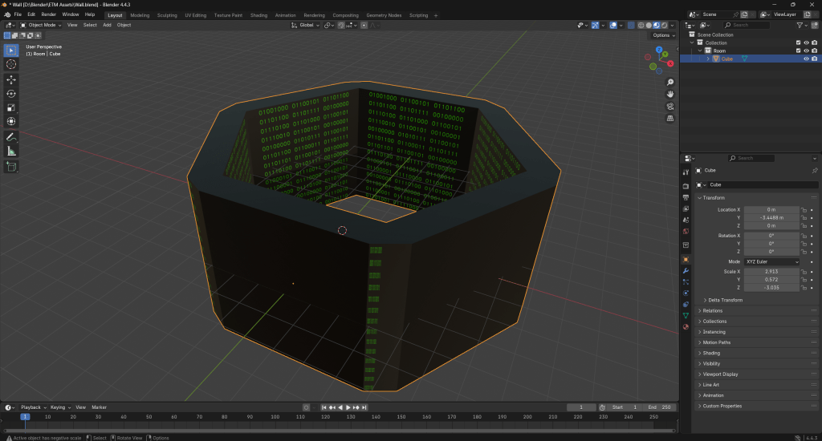Select the Annotate tool
822x441 pixels.
point(11,137)
